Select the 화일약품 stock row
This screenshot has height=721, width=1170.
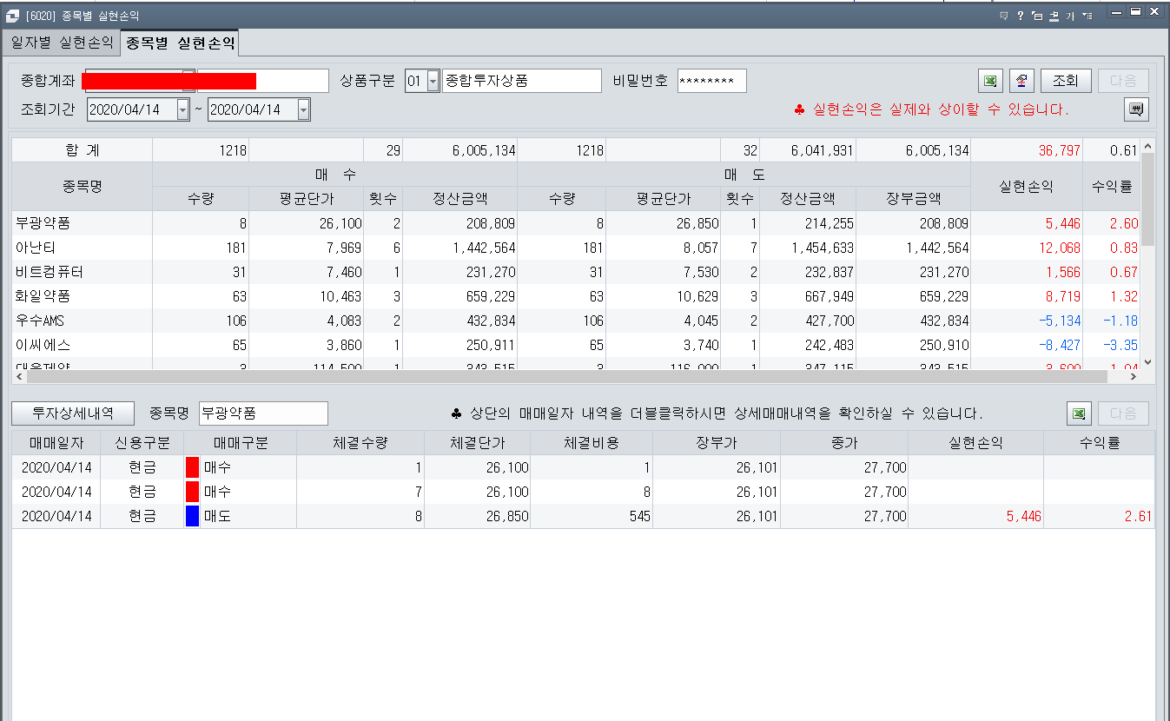point(575,296)
